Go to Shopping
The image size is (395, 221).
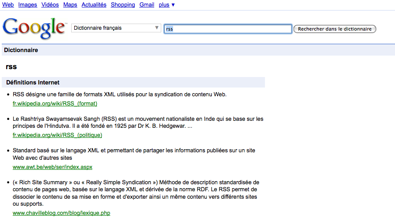click(123, 5)
